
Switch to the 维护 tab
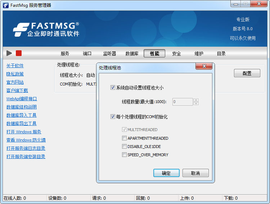coord(199,54)
